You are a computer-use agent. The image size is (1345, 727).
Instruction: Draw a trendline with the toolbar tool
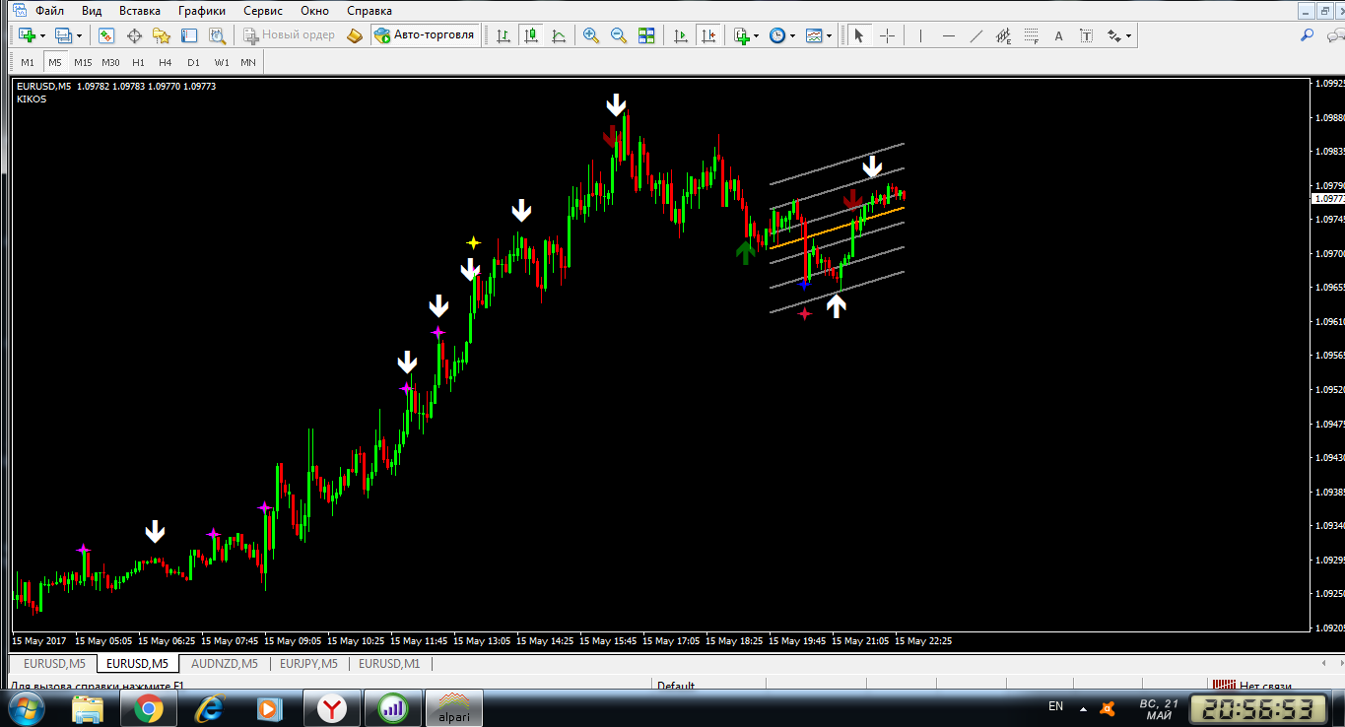click(x=975, y=35)
